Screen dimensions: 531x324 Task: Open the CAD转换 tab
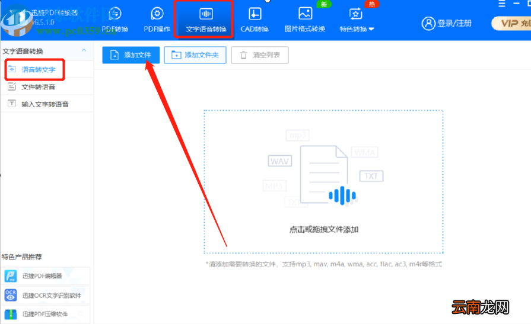pyautogui.click(x=255, y=20)
